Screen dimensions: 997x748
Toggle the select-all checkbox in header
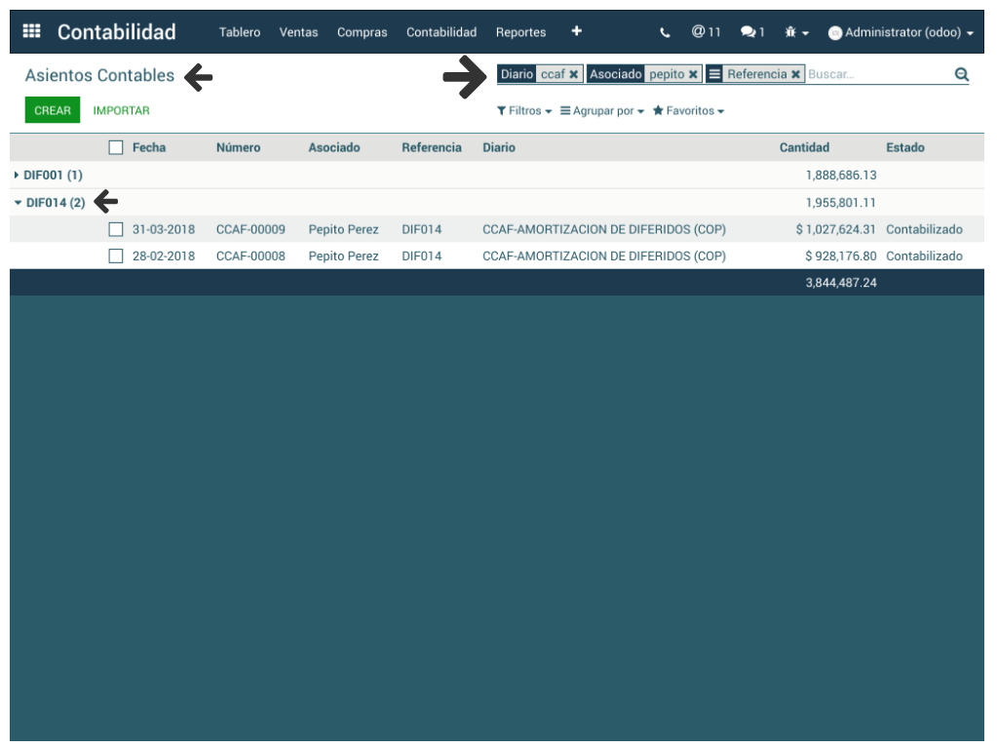(116, 147)
